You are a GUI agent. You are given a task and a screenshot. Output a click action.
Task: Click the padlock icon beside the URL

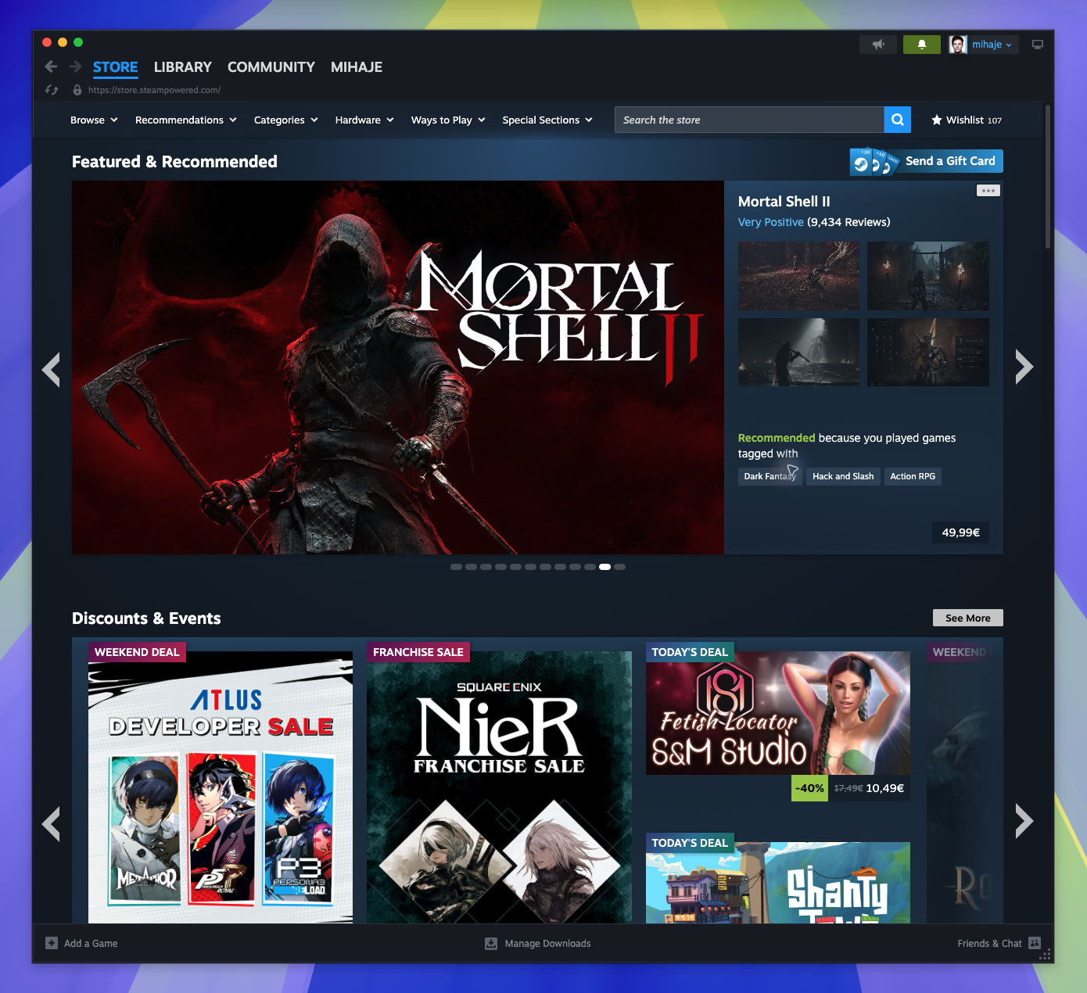[77, 90]
